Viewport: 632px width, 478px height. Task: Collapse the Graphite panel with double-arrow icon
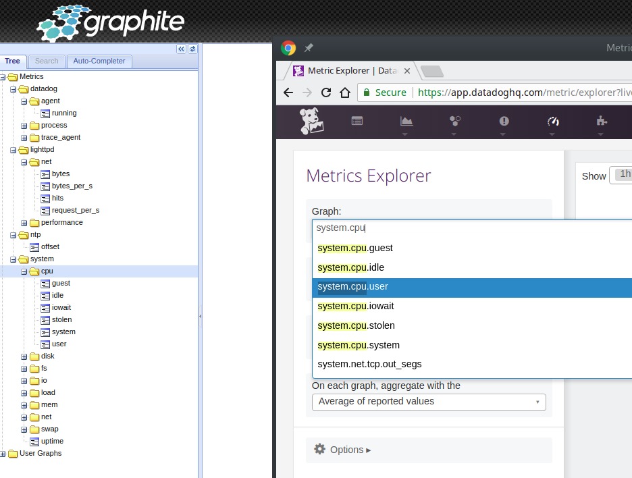point(182,49)
